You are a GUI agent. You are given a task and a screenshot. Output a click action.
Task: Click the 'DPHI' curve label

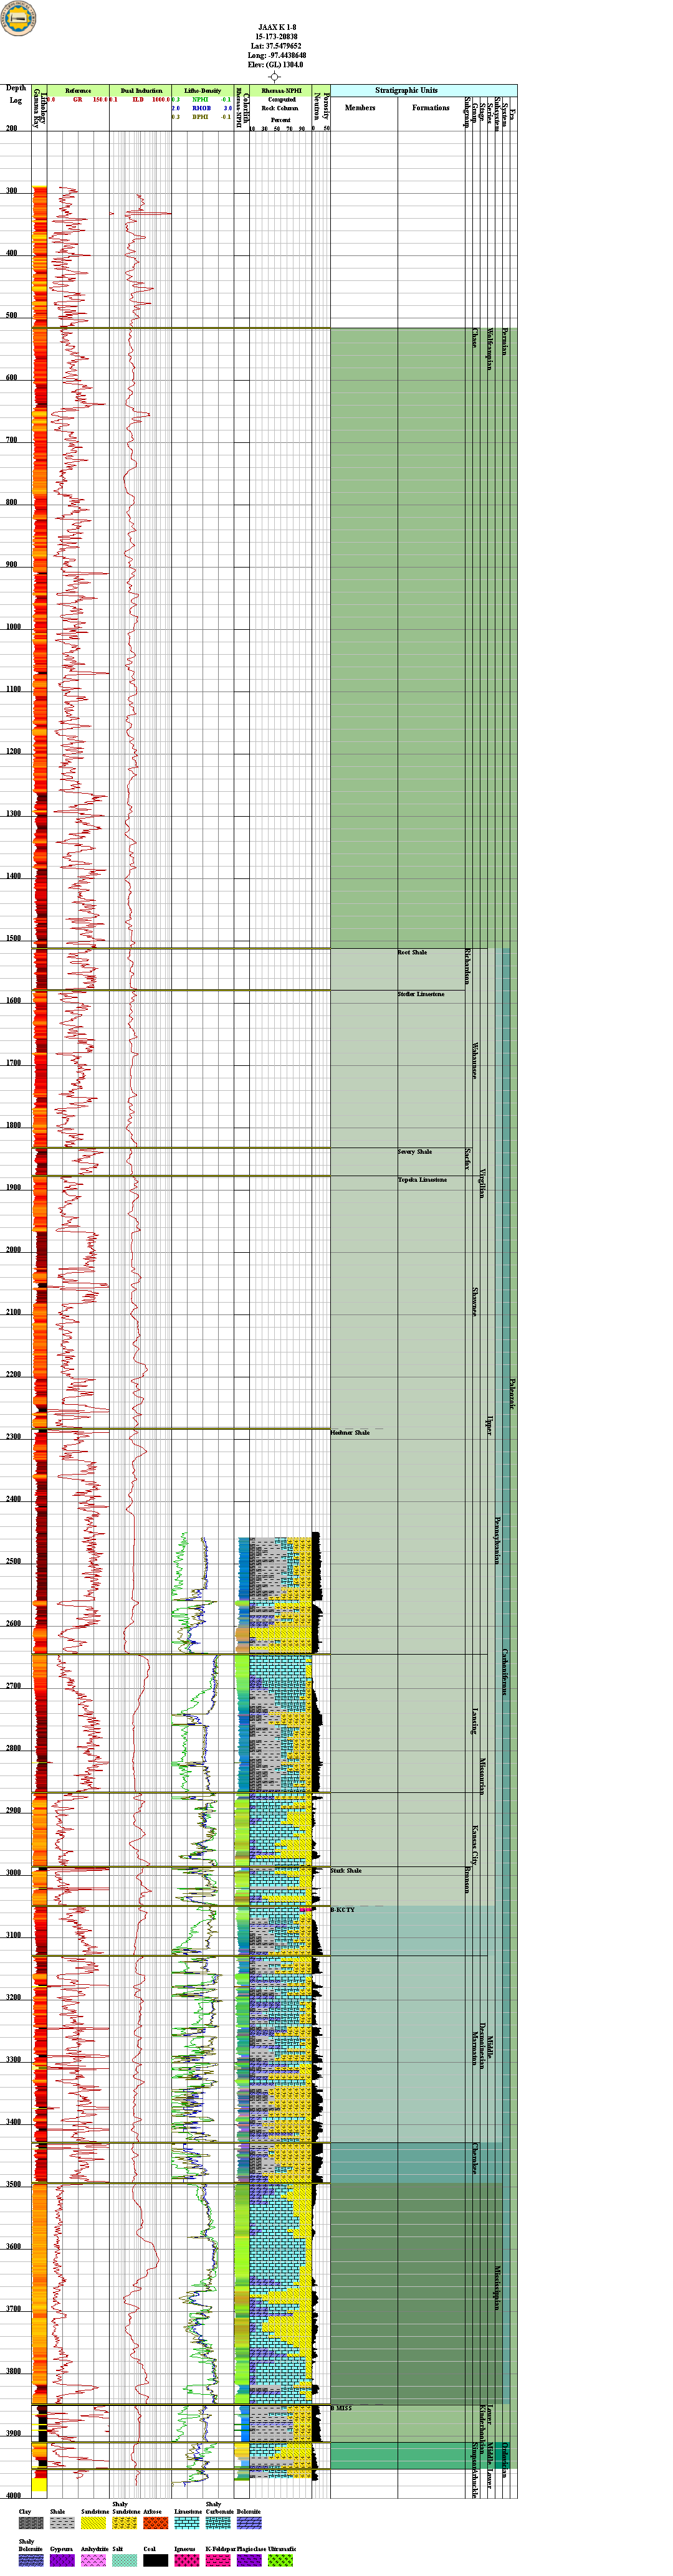(x=200, y=117)
